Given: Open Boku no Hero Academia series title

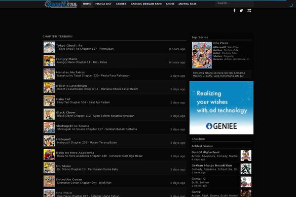Looking at the screenshot, I should pyautogui.click(x=75, y=153).
